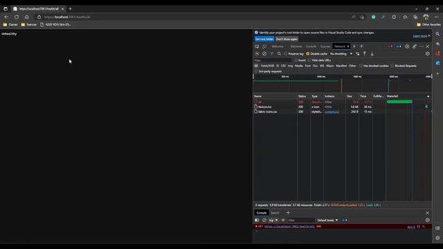Click the error count badge in DevTools
The height and width of the screenshot is (249, 443).
(x=390, y=46)
